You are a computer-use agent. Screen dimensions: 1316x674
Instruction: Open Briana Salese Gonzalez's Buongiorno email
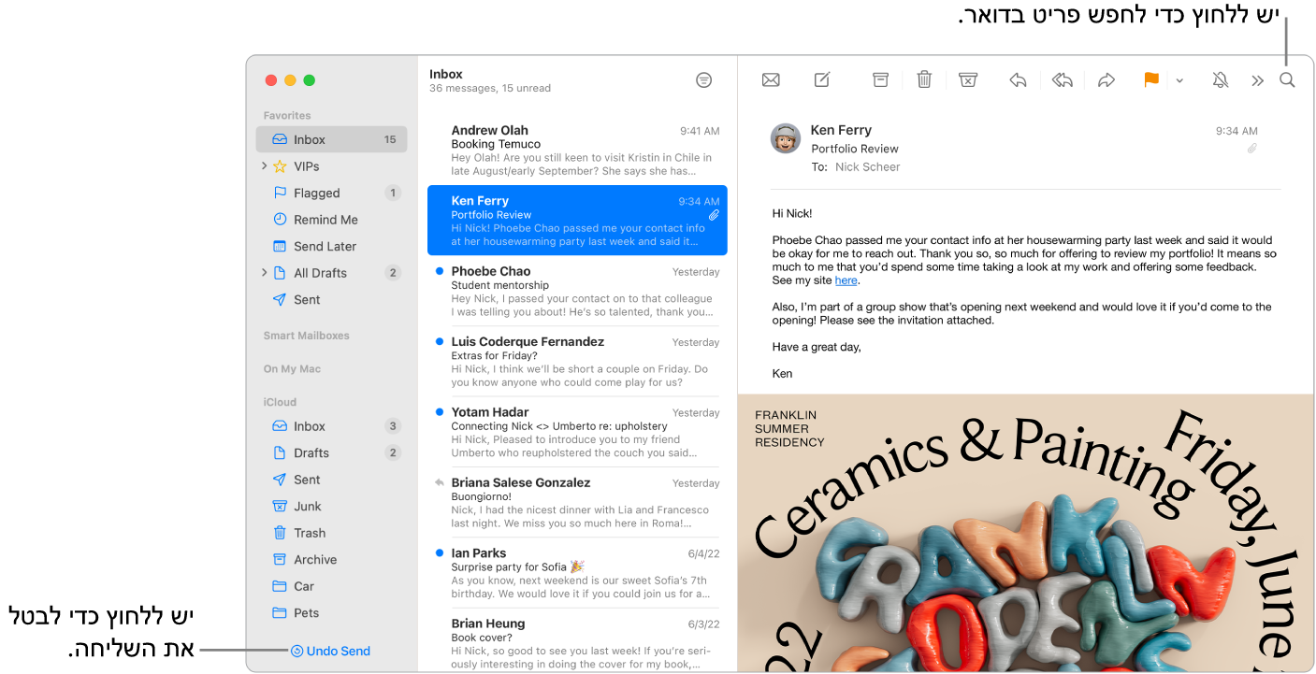(577, 502)
